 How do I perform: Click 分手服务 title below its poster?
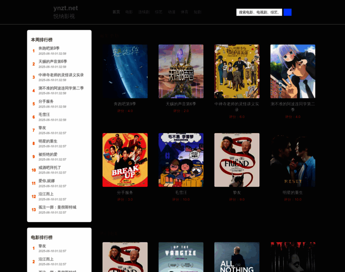(125, 193)
